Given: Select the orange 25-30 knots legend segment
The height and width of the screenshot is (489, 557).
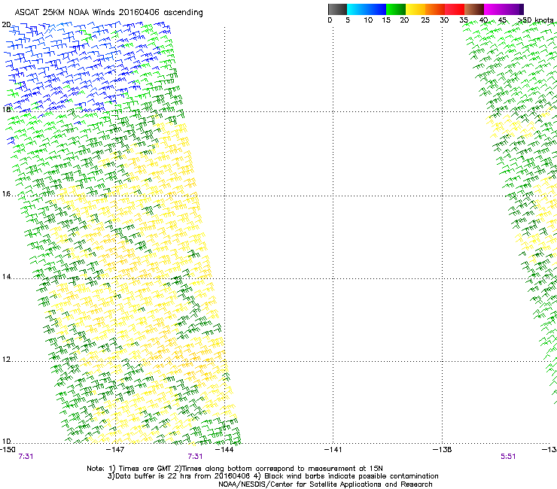Looking at the screenshot, I should tap(435, 9).
